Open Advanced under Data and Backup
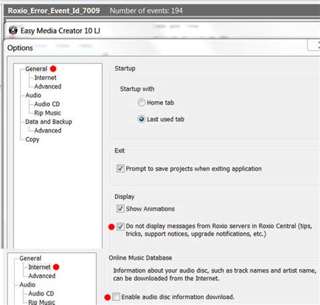Viewport: 320px width, 305px height. [48, 130]
